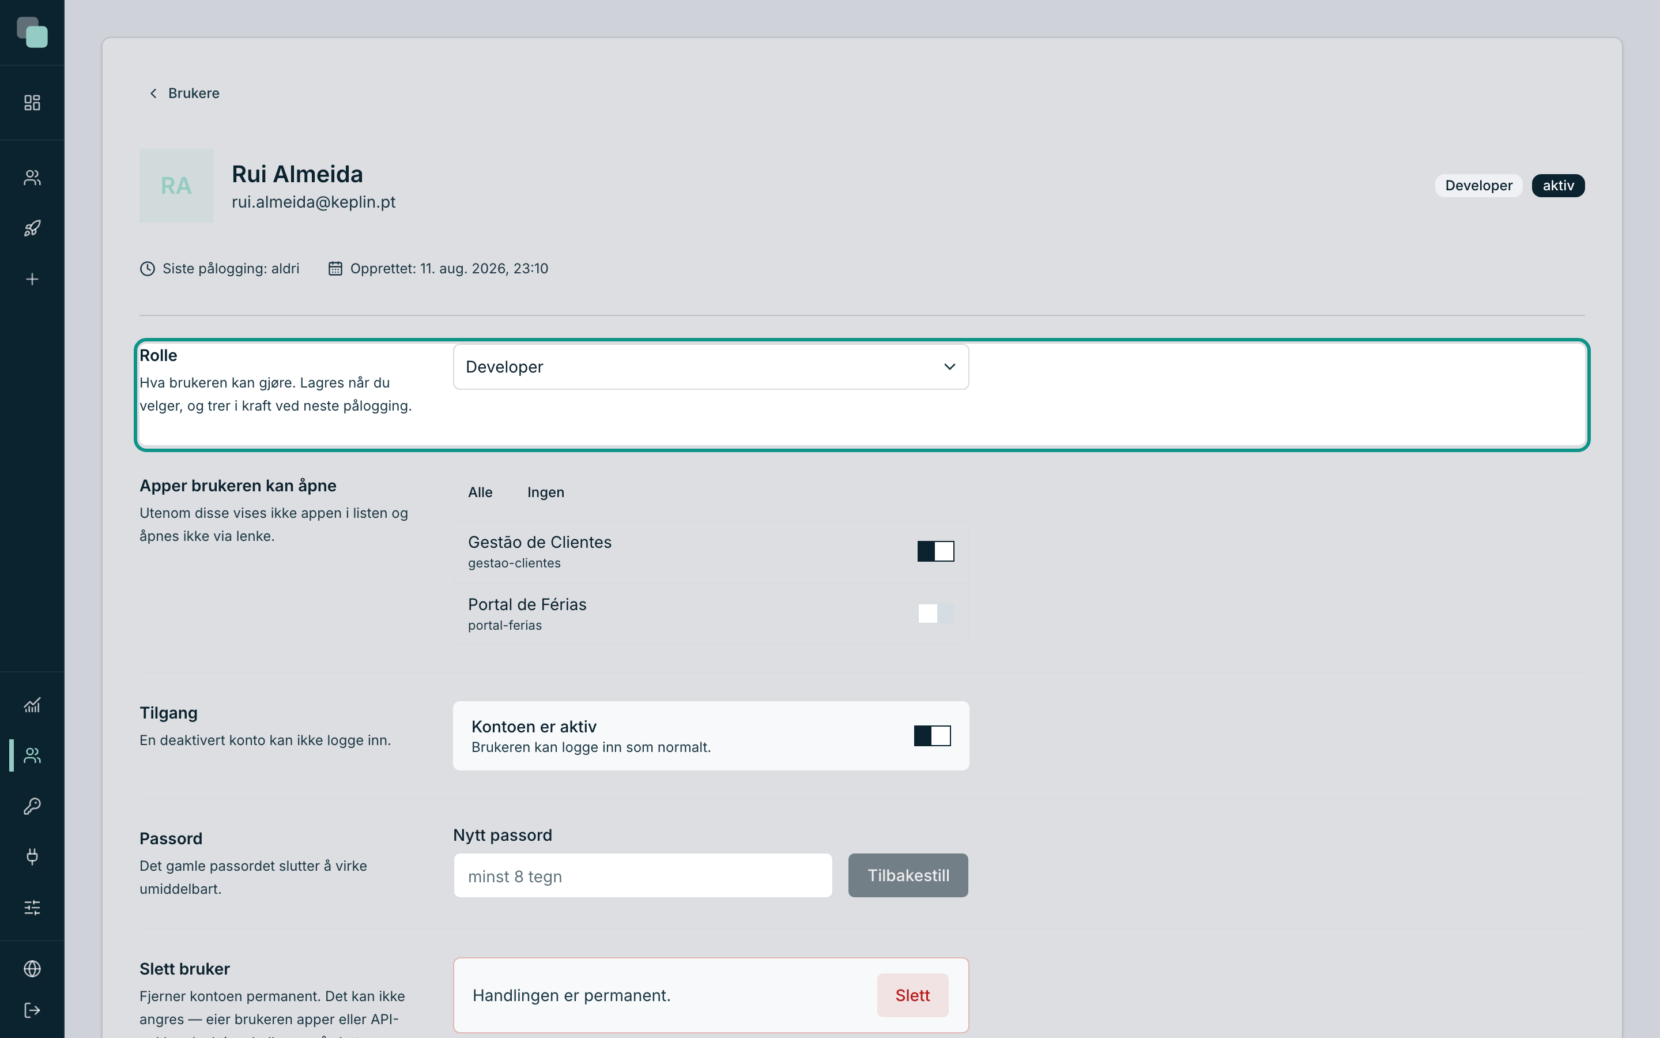Select the active users icon in lower sidebar
This screenshot has width=1660, height=1038.
[x=32, y=755]
